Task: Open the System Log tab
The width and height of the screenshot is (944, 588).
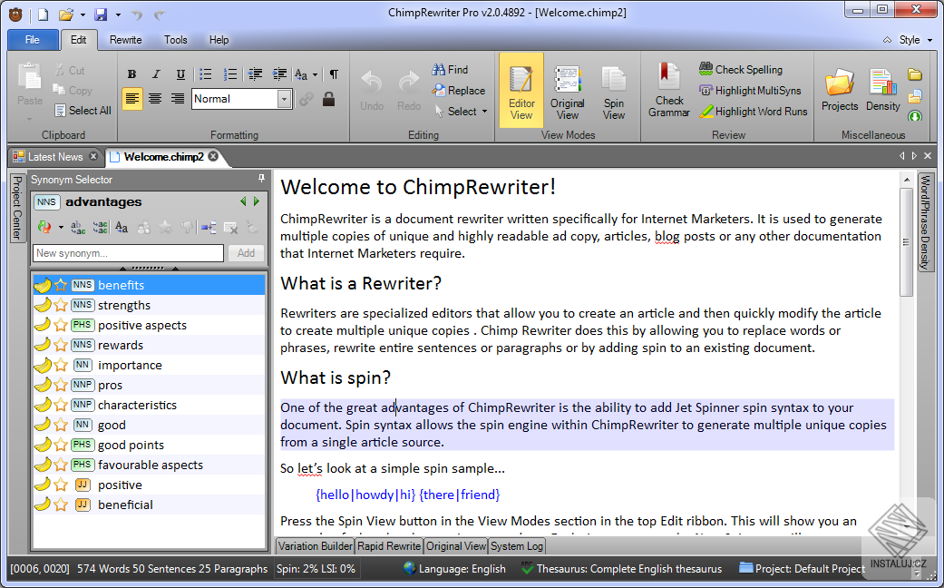Action: pyautogui.click(x=517, y=546)
